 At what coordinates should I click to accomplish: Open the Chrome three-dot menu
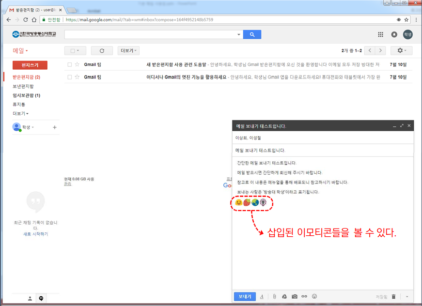click(x=416, y=20)
